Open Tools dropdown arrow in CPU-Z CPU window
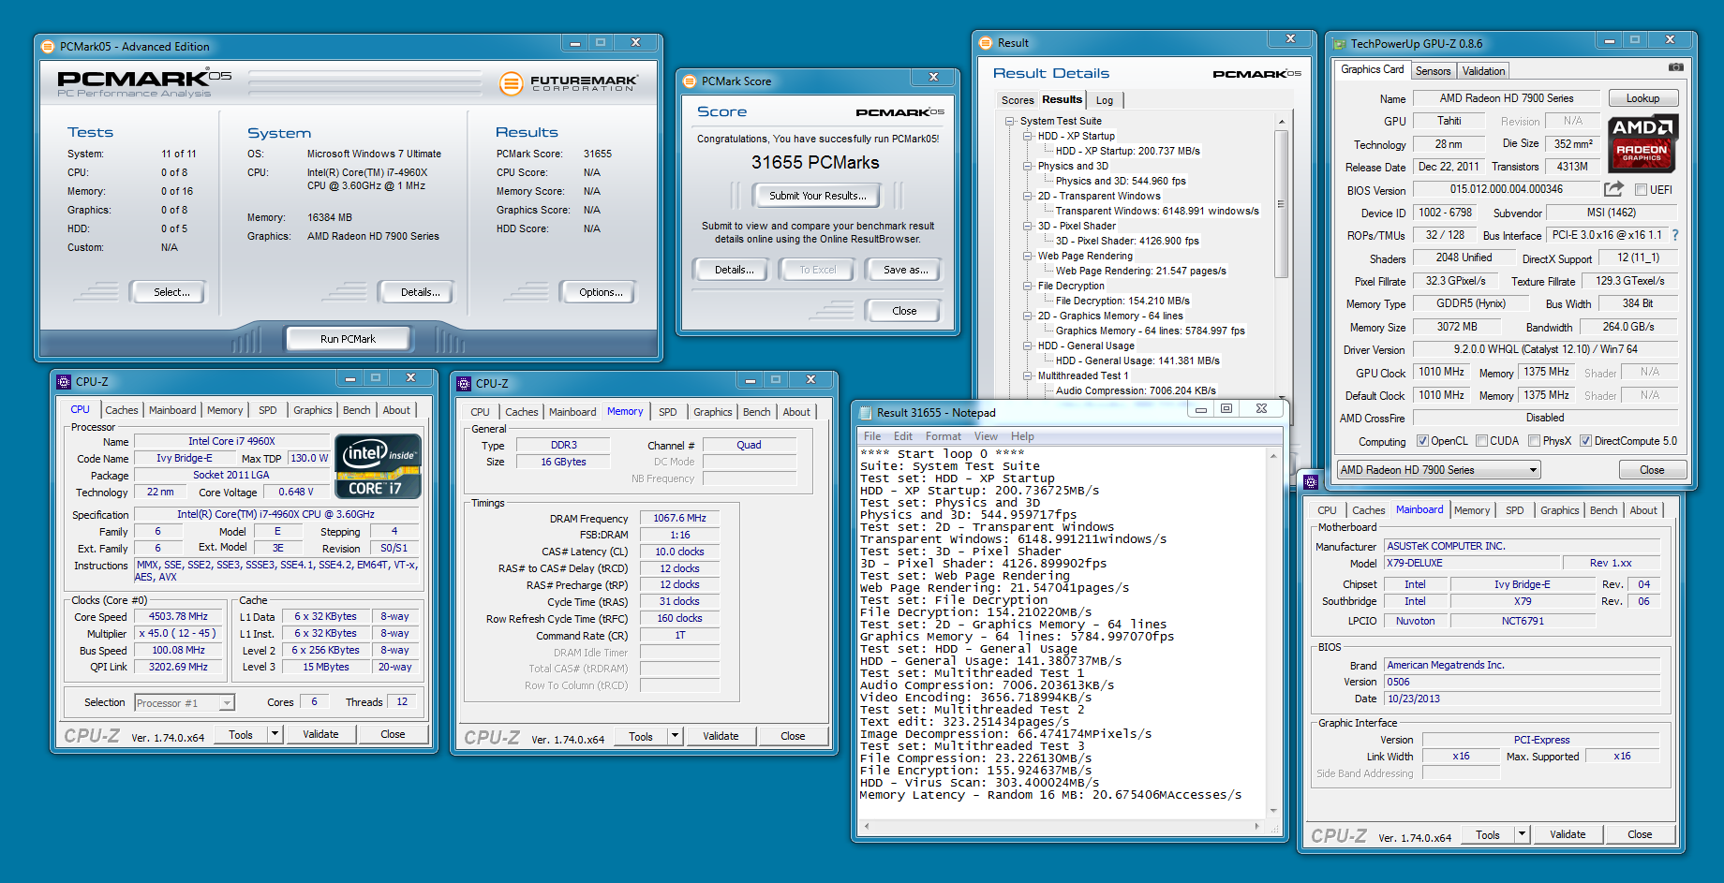The height and width of the screenshot is (883, 1724). click(x=275, y=734)
